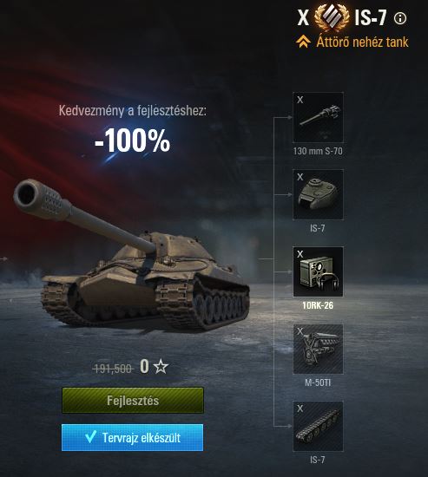Open the IS-7 info circle icon
428x477 pixels.
[400, 18]
